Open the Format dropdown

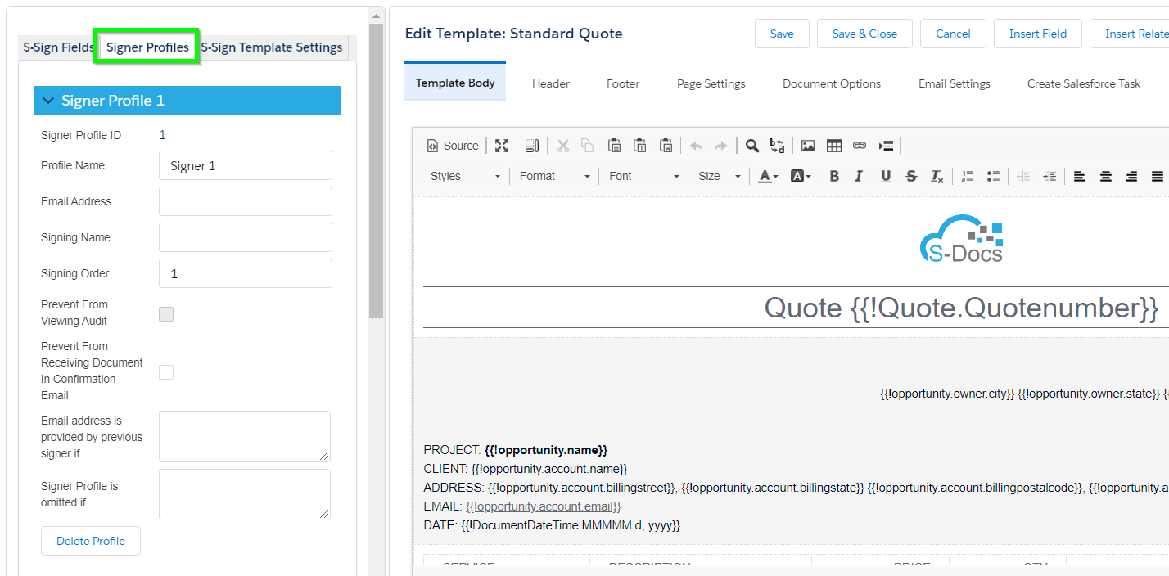pos(554,176)
